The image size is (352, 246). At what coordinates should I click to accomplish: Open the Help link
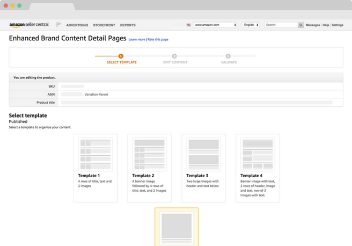(x=326, y=25)
